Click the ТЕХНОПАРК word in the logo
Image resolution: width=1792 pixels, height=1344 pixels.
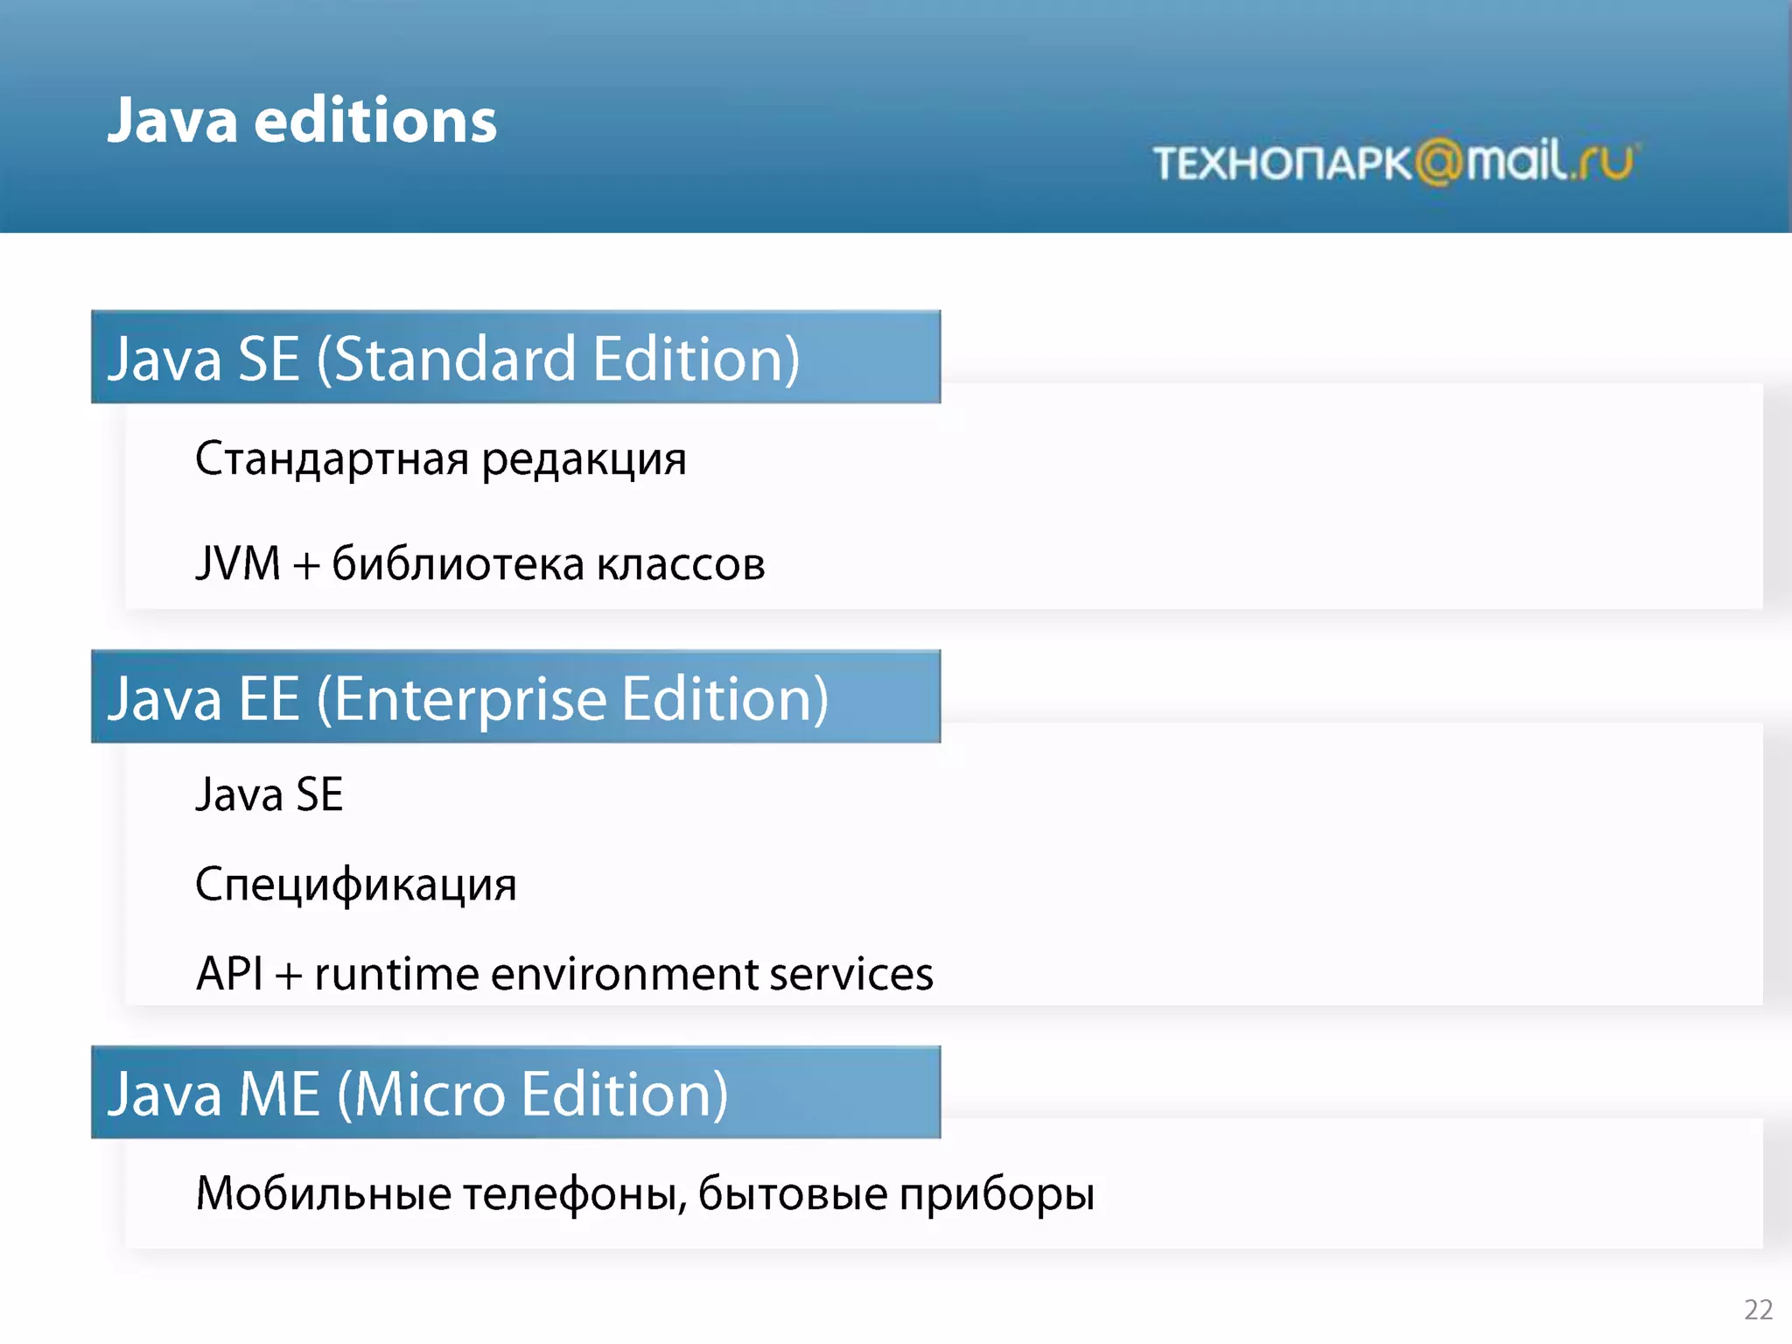[1283, 164]
